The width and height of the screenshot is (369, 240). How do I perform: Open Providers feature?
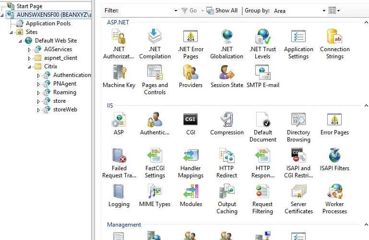point(190,76)
